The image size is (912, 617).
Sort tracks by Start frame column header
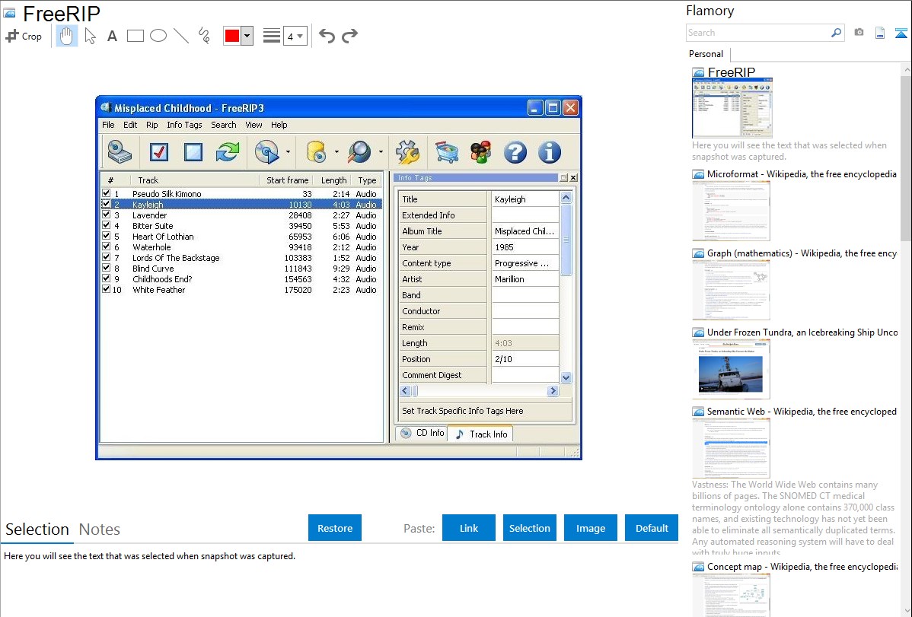(287, 180)
